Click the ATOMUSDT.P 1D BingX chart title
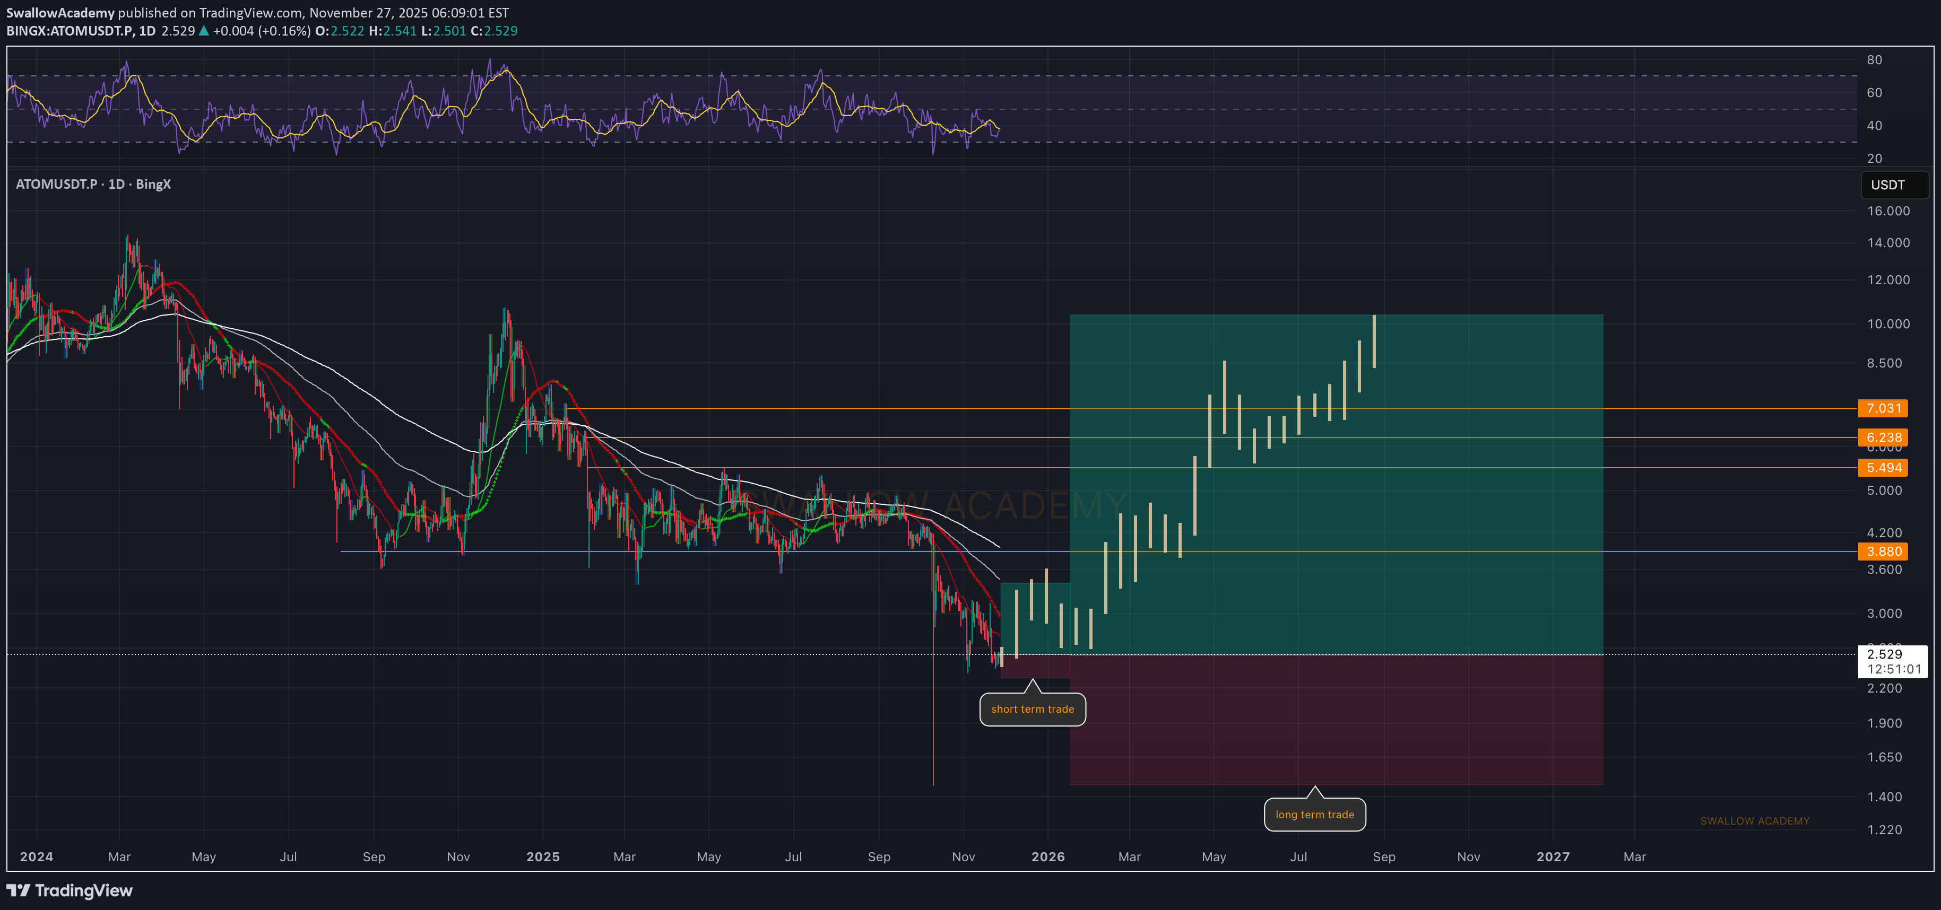This screenshot has width=1941, height=910. [x=93, y=184]
